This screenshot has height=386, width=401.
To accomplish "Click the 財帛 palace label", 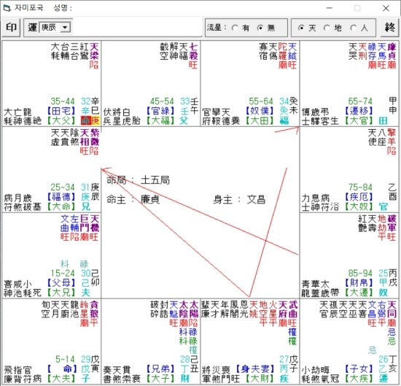I will coord(359,283).
